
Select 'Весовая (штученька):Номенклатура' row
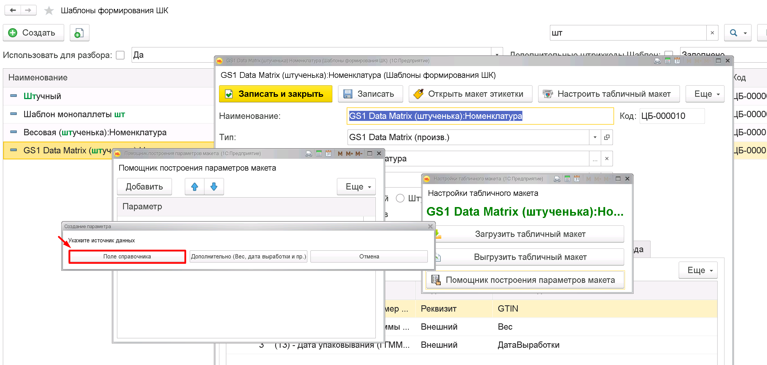(x=109, y=132)
